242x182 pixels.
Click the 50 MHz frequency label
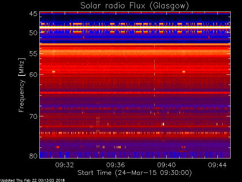33,33
